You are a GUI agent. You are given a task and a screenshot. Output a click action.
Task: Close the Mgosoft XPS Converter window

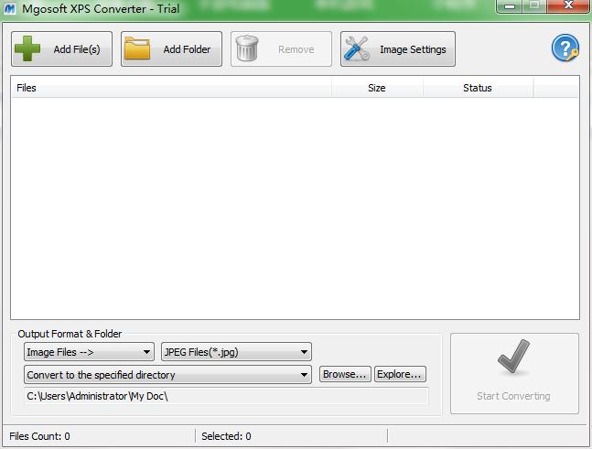[568, 6]
